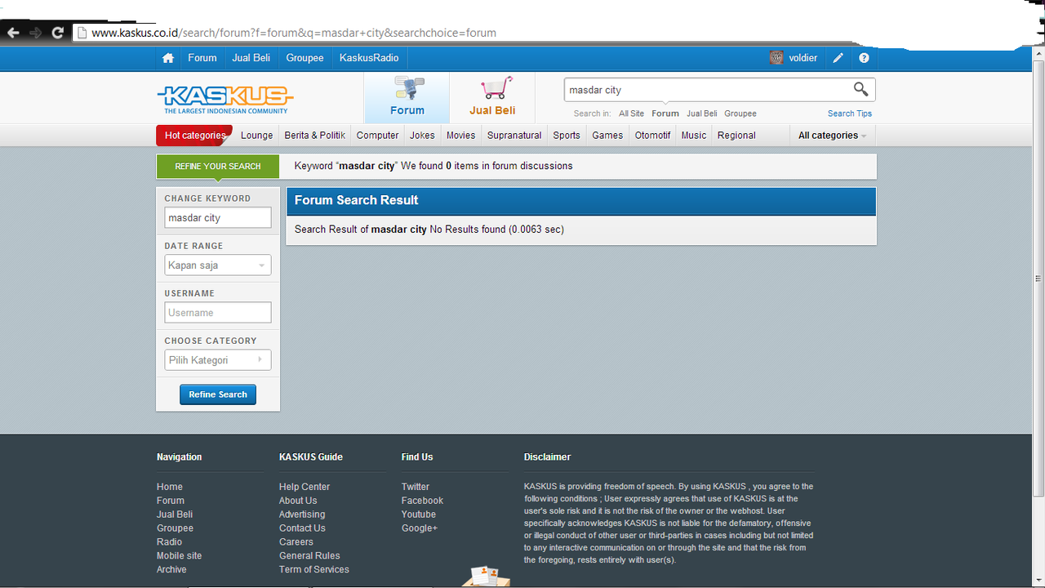
Task: Open the Movies category
Action: 460,136
